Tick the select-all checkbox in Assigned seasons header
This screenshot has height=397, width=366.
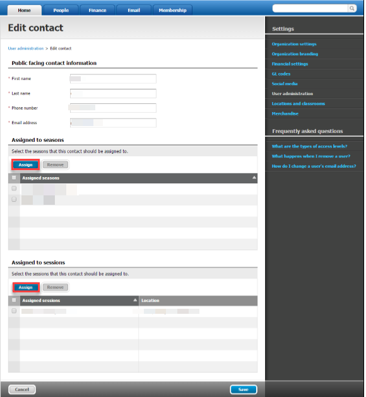[14, 178]
